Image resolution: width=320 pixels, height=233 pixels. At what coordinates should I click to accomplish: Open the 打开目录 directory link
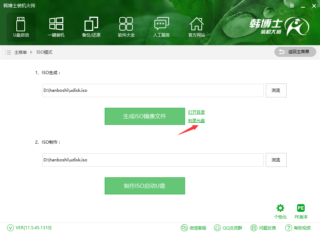coord(197,112)
